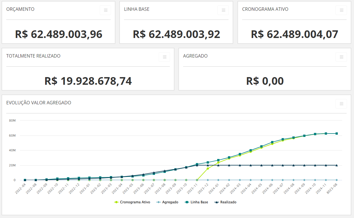Image resolution: width=354 pixels, height=218 pixels.
Task: Toggle the Cronograma Ativo series in legend
Action: [132, 202]
